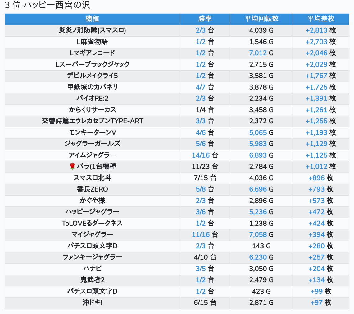Select the win rate '11/23 台'

[x=205, y=167]
